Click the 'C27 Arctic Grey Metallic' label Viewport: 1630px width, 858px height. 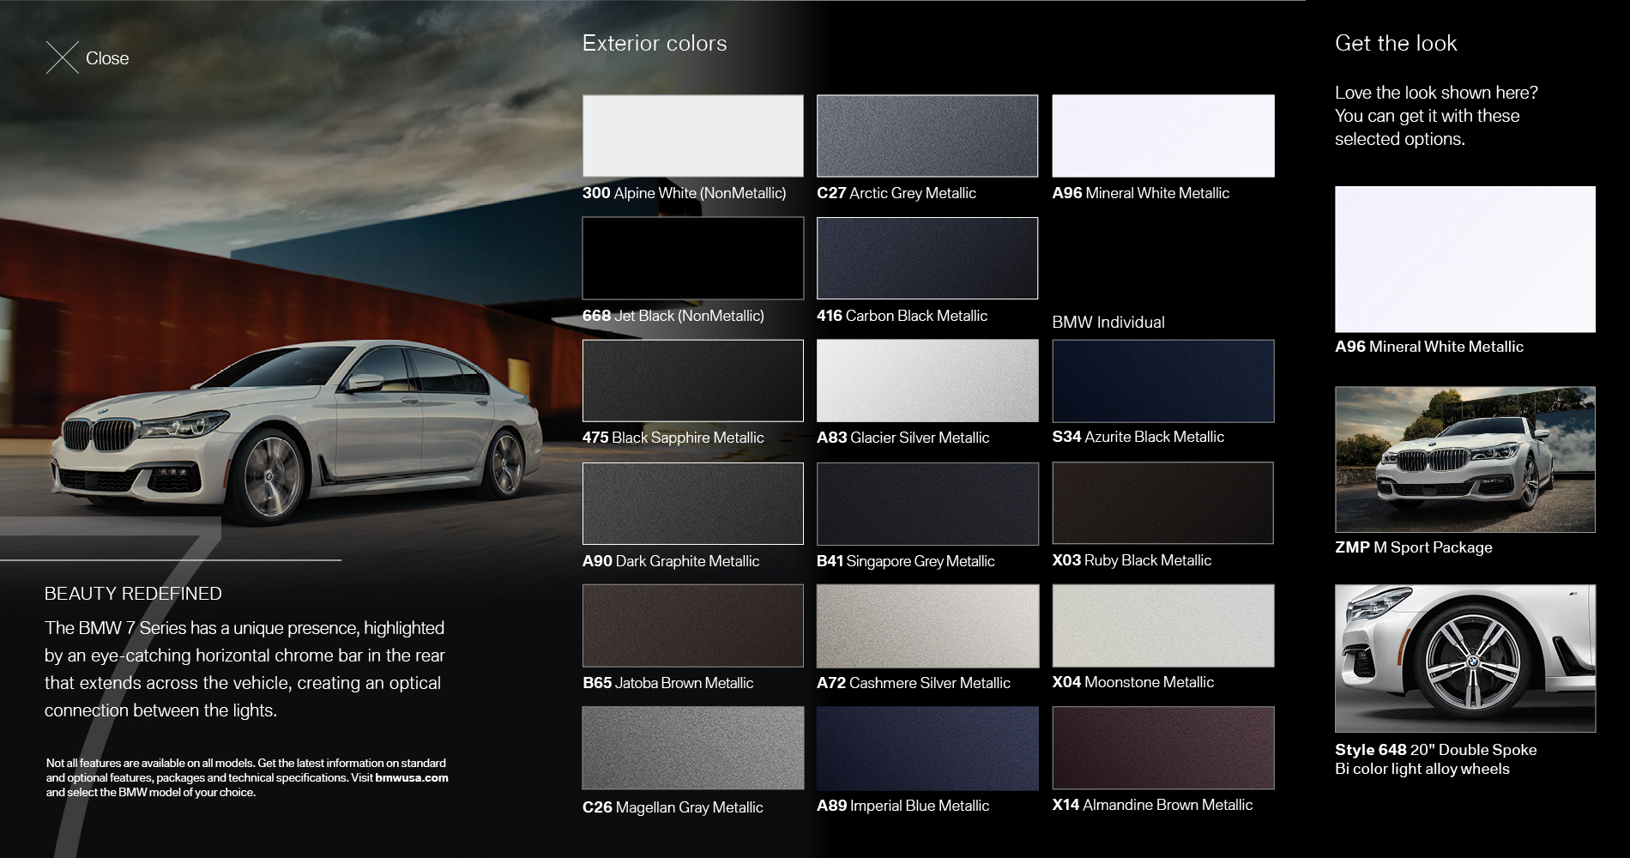pyautogui.click(x=896, y=193)
